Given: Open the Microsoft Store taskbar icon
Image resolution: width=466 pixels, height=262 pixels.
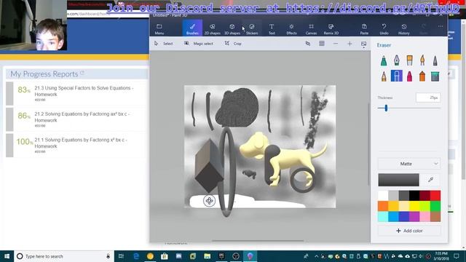Looking at the screenshot, I should click(165, 256).
